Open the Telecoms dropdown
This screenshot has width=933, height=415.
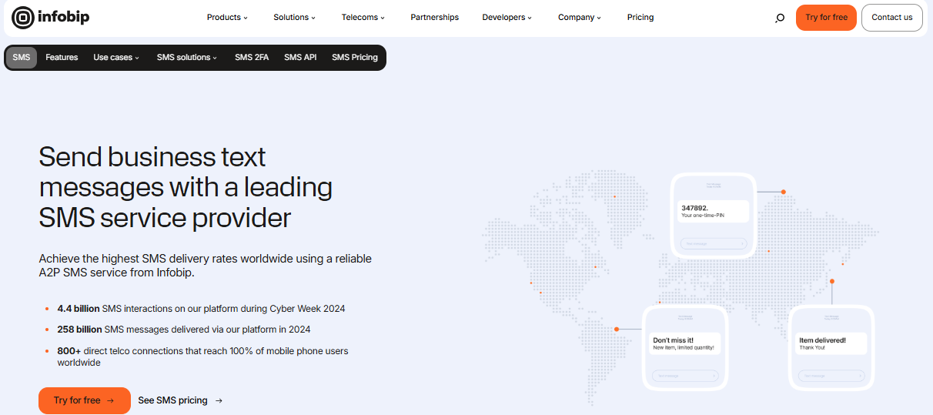(363, 17)
